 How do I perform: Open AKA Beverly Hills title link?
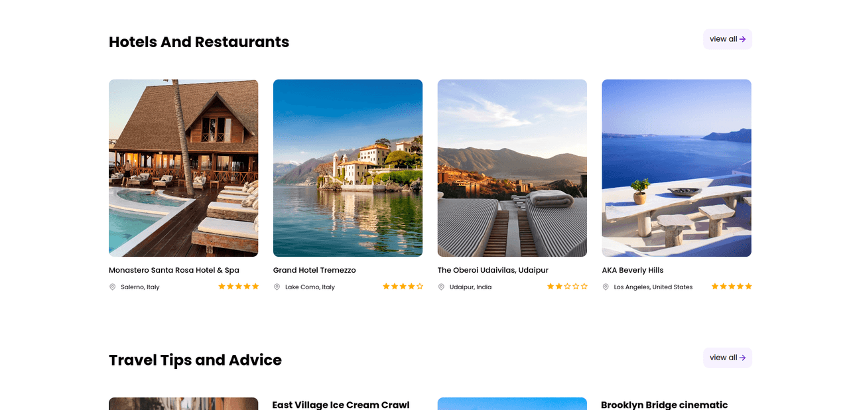633,271
